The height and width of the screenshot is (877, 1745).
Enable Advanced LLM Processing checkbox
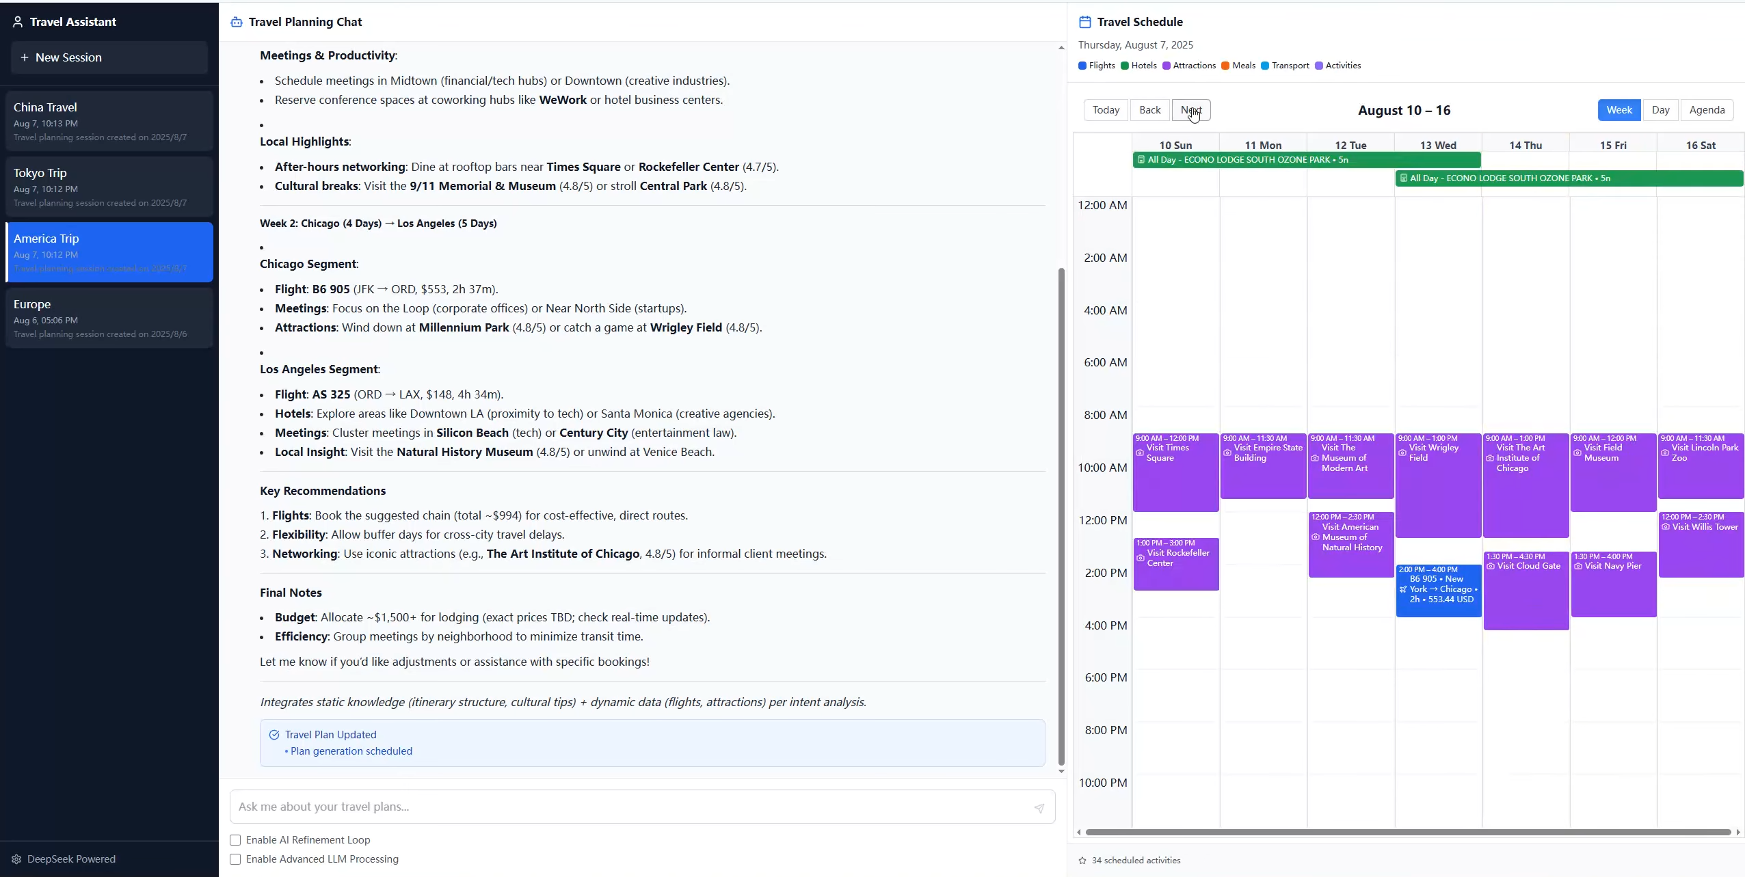[235, 859]
